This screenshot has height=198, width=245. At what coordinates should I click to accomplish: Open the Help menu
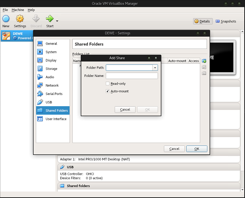tap(31, 10)
